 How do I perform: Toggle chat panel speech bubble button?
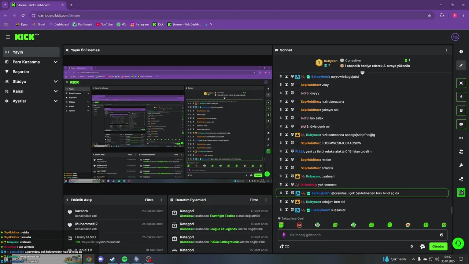click(x=461, y=124)
